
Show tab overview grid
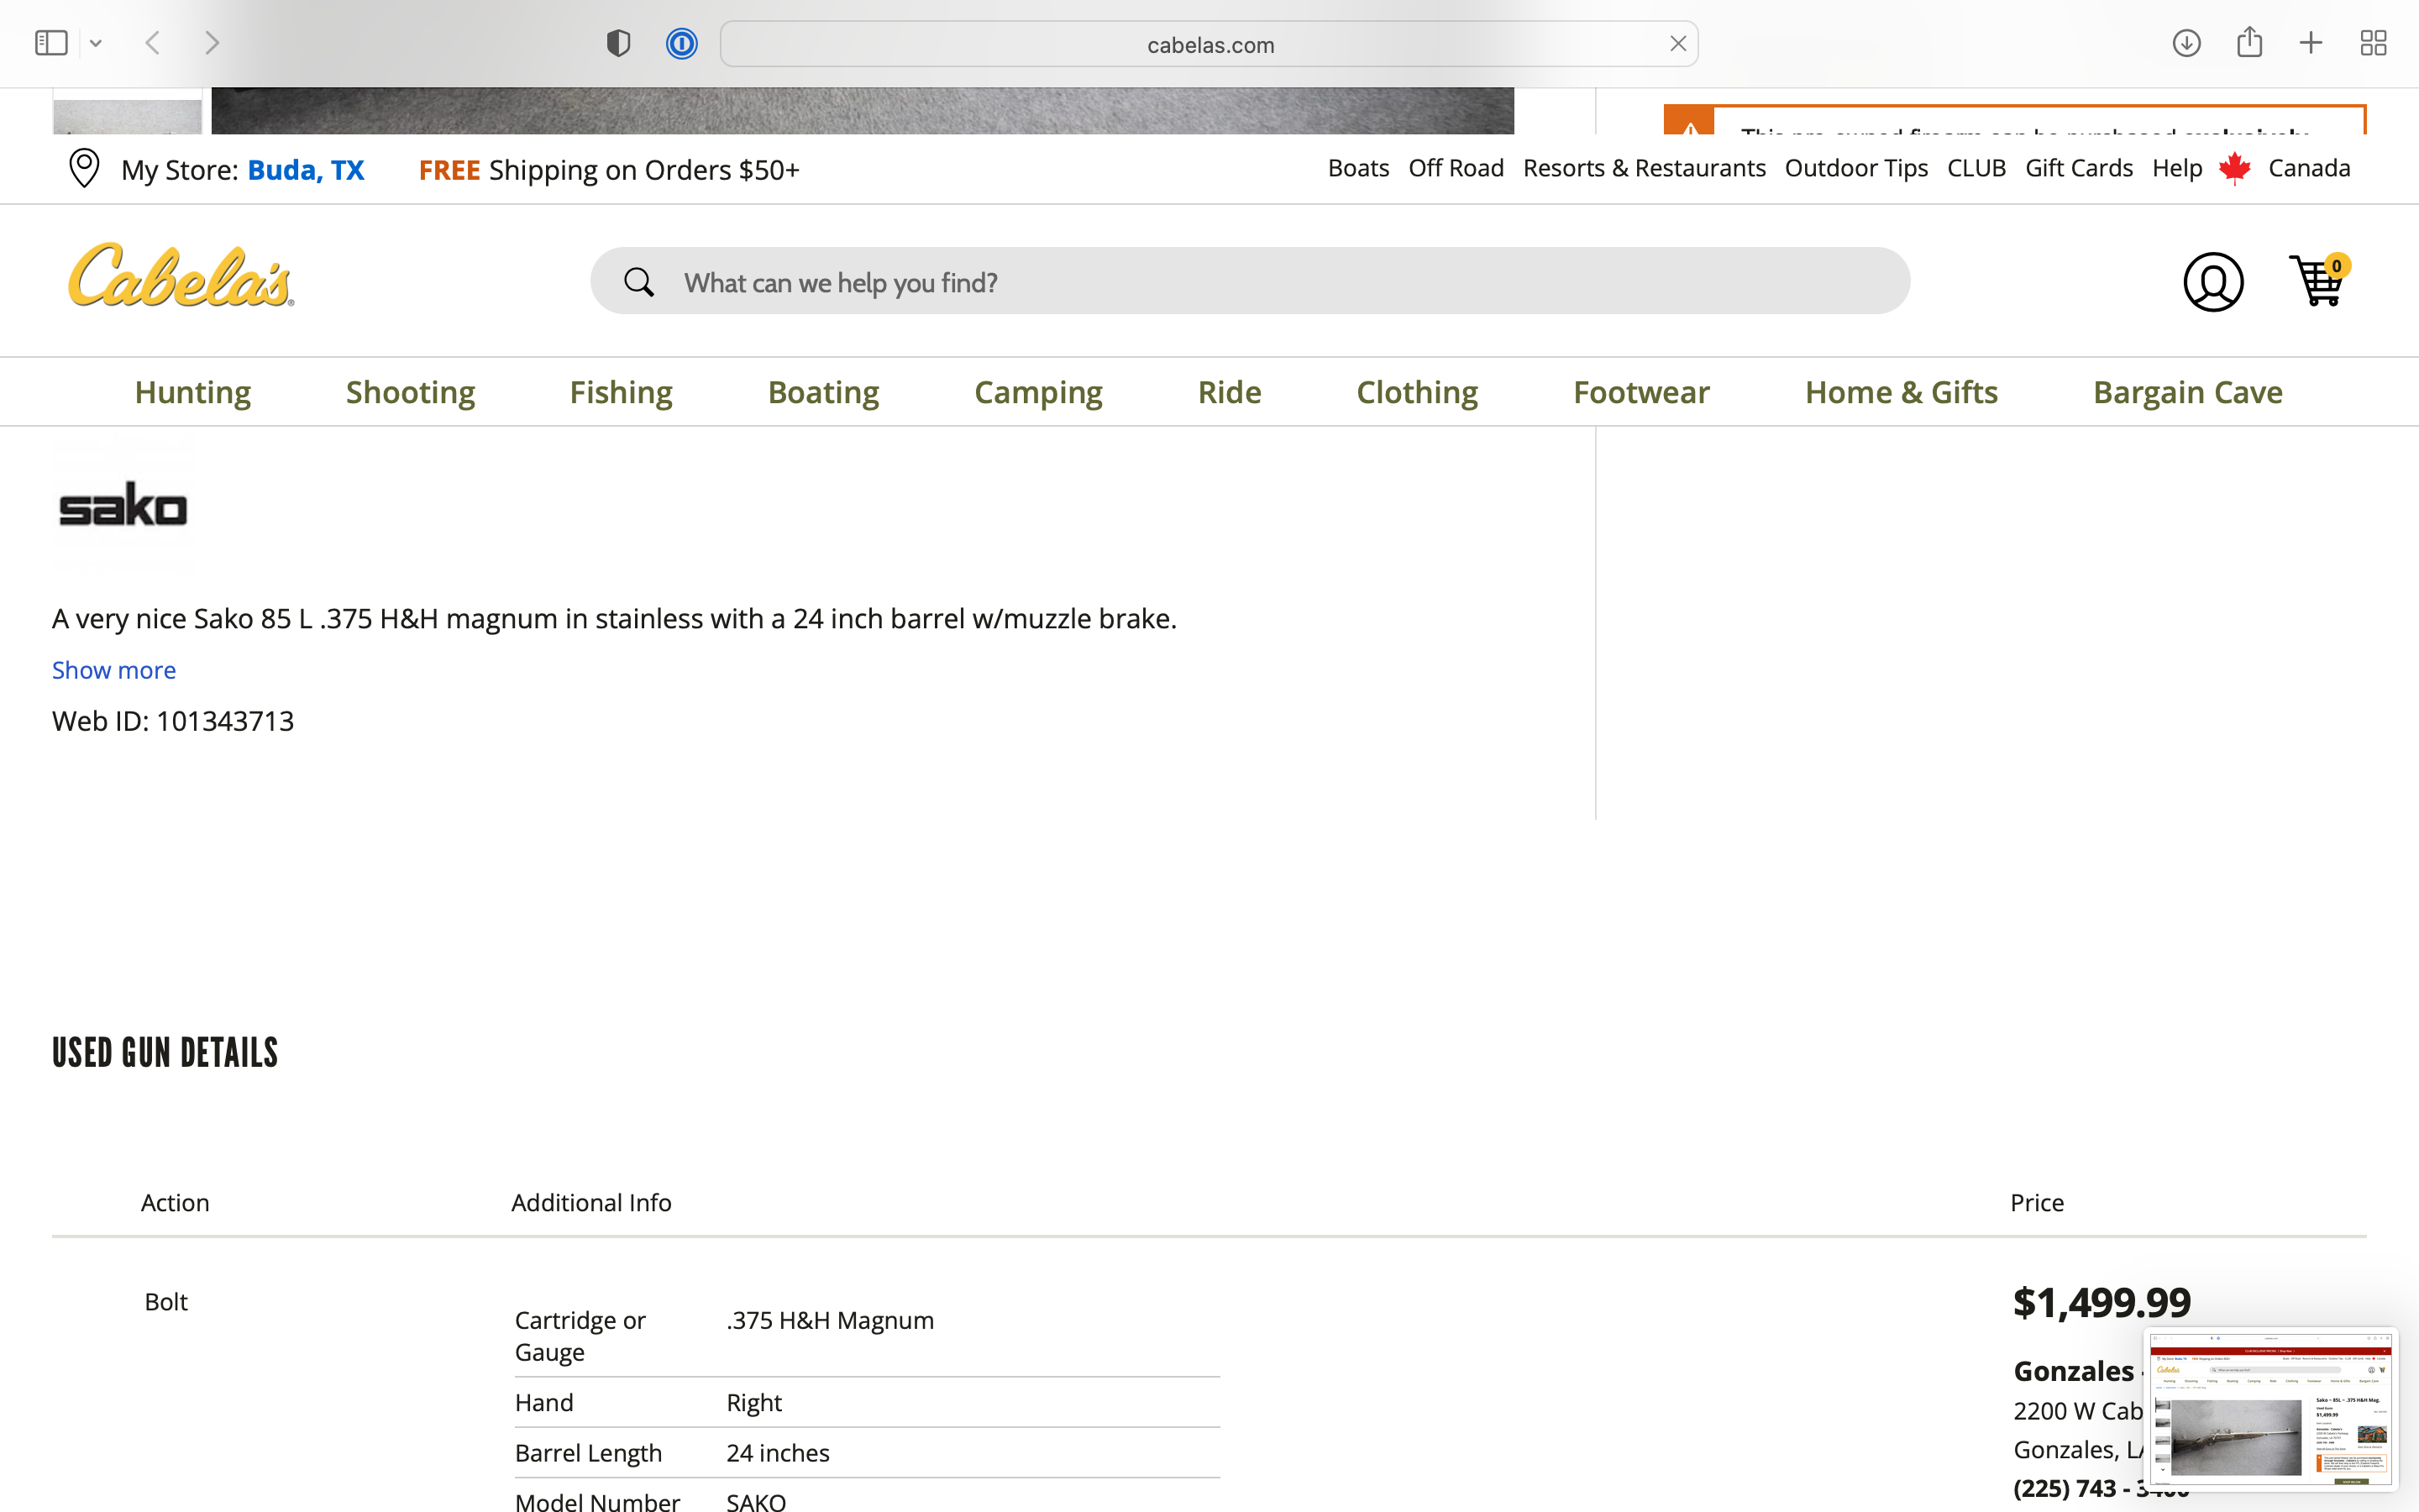point(2373,43)
